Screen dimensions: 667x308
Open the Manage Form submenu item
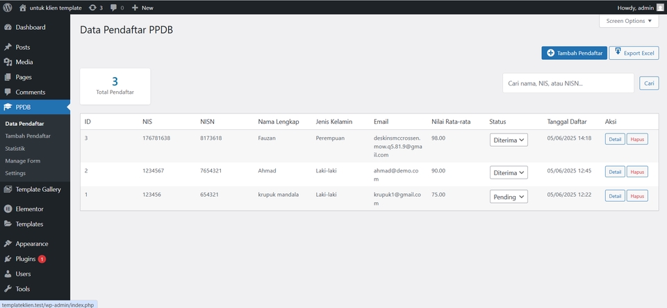(22, 161)
